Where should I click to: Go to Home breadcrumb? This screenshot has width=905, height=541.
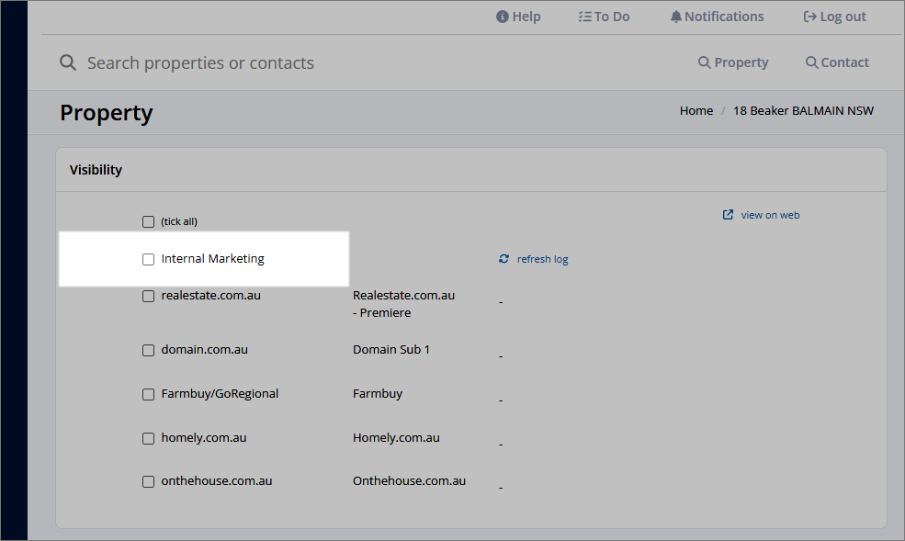(696, 111)
